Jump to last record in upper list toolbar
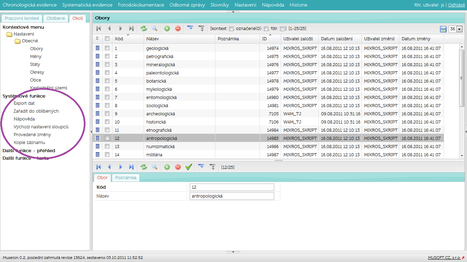 point(131,29)
